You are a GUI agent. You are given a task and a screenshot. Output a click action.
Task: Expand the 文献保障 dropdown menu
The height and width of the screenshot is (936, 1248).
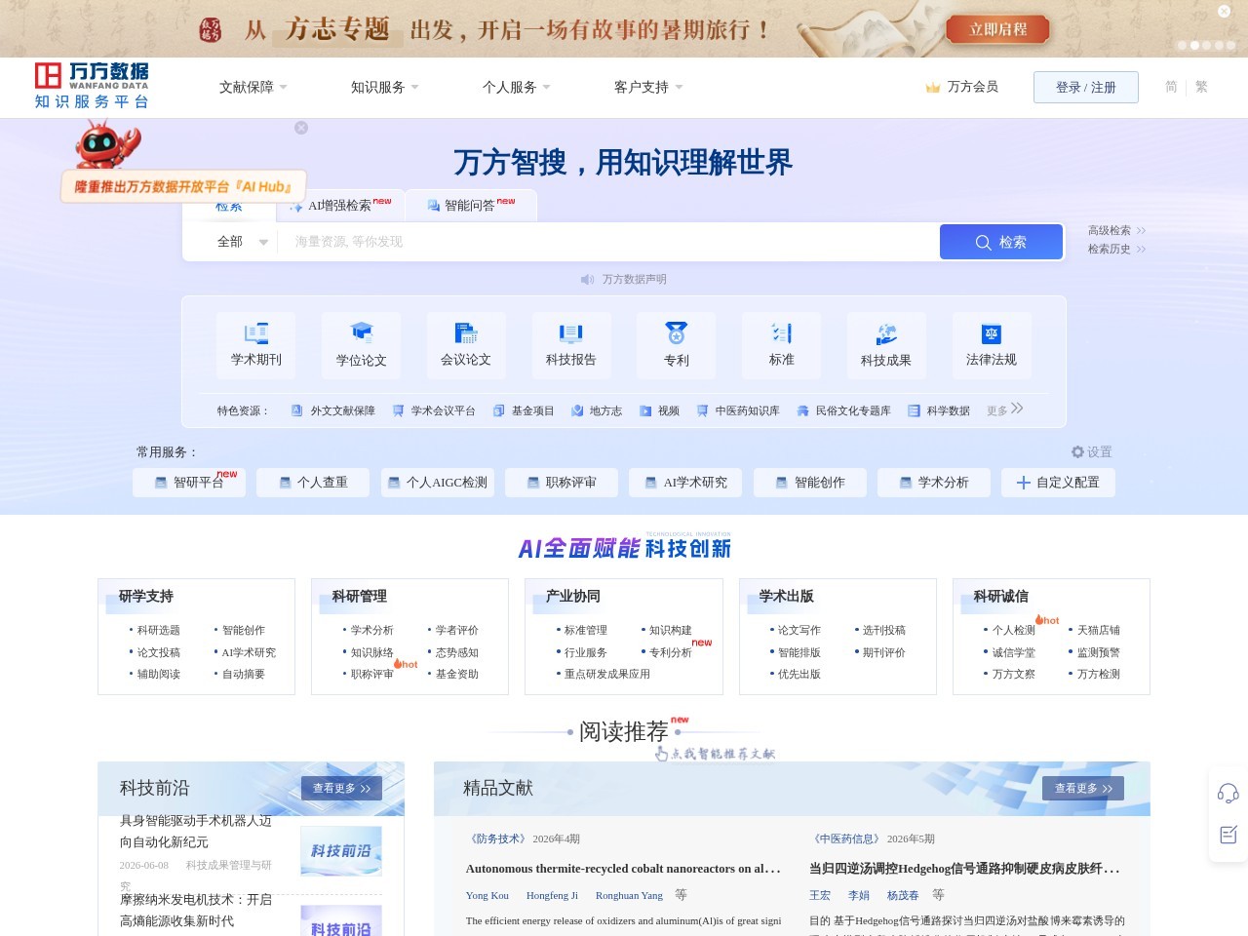pos(253,88)
